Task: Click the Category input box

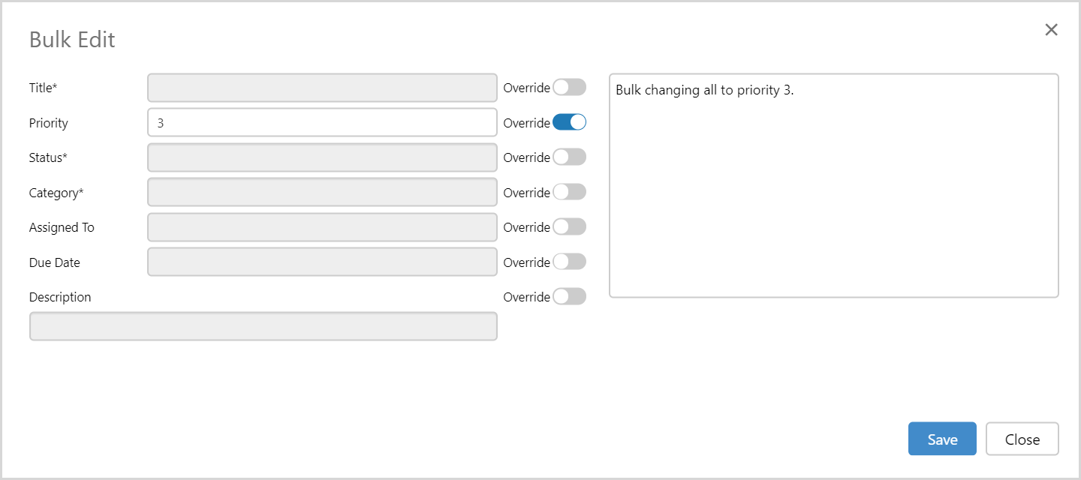Action: (x=322, y=193)
